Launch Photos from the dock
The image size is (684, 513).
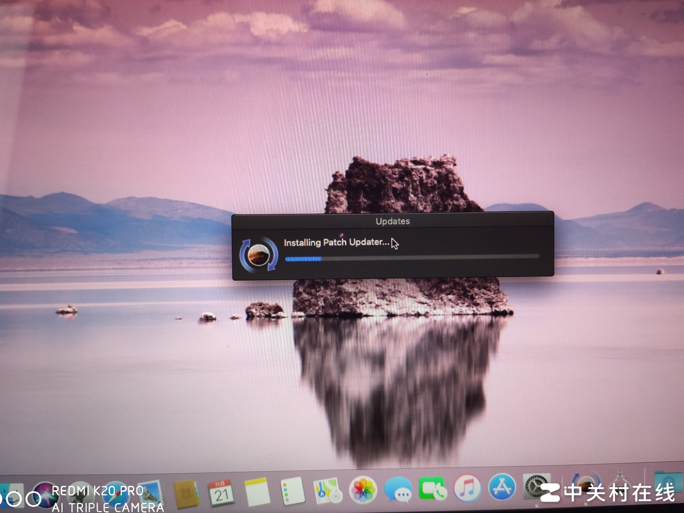(x=363, y=490)
